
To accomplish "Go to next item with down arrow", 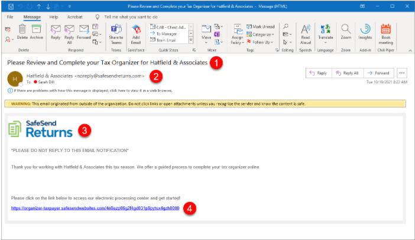I will pos(48,7).
